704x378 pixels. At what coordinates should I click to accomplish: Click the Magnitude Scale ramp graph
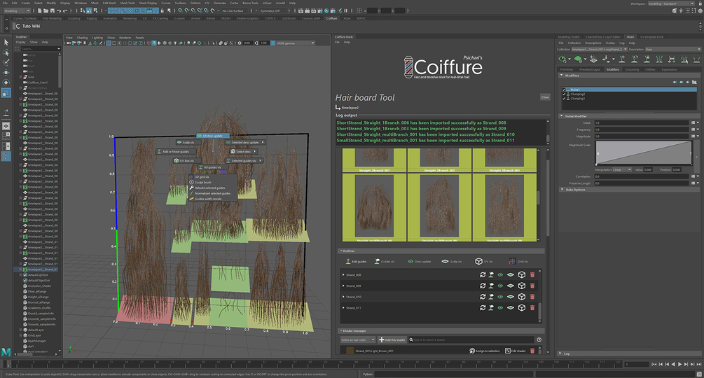(644, 153)
